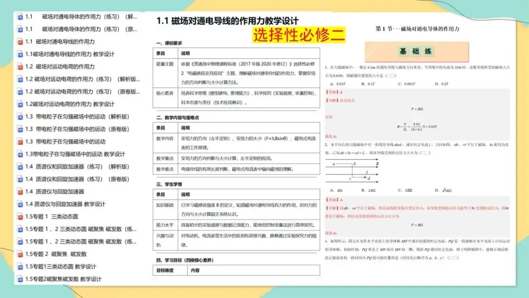529x298 pixels.
Task: Click table cell 兴趣与动机
Action: 165,240
